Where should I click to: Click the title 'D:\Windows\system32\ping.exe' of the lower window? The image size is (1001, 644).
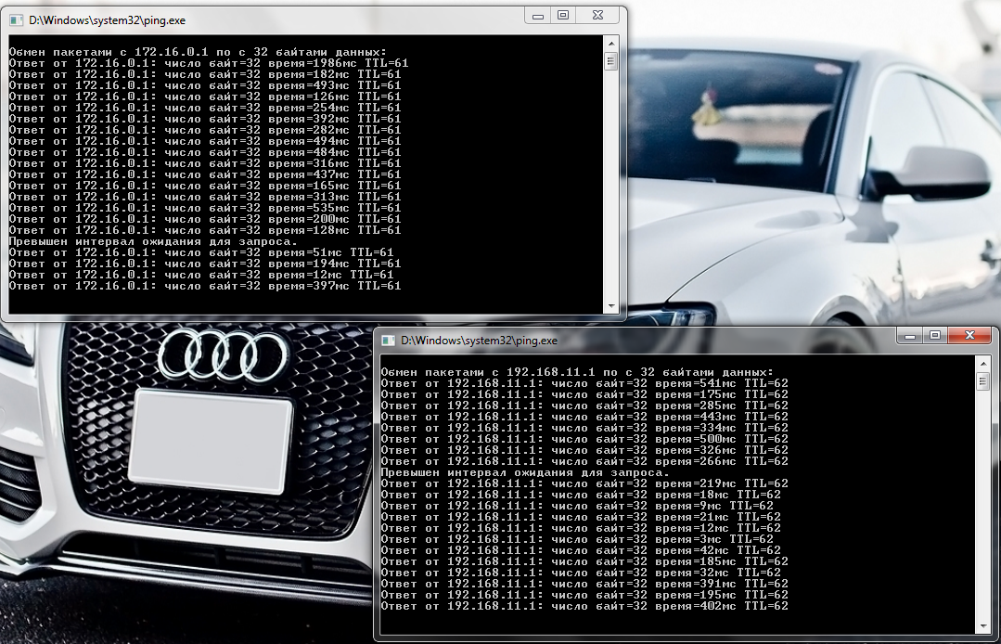point(479,341)
